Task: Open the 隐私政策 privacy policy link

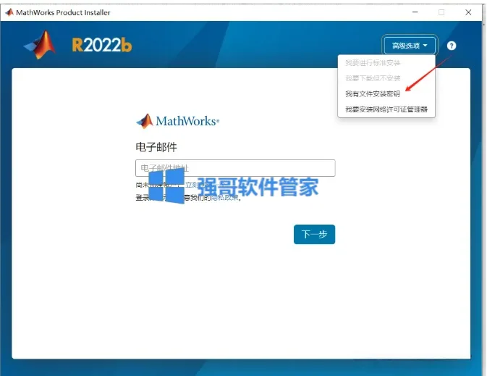Action: point(224,198)
